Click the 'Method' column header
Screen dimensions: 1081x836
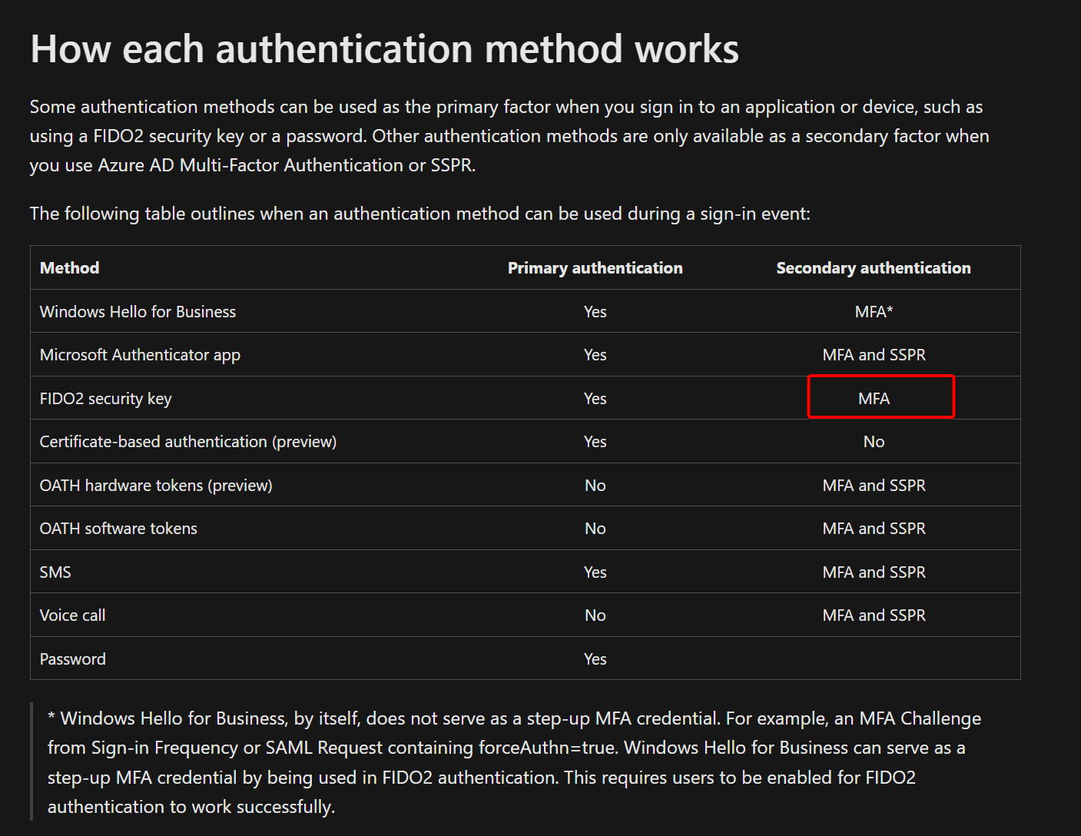pos(68,267)
